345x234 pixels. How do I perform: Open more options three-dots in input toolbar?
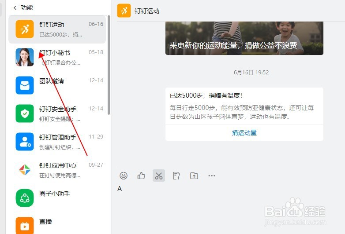pos(212,175)
